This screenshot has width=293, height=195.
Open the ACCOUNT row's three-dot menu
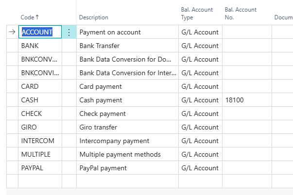click(69, 32)
